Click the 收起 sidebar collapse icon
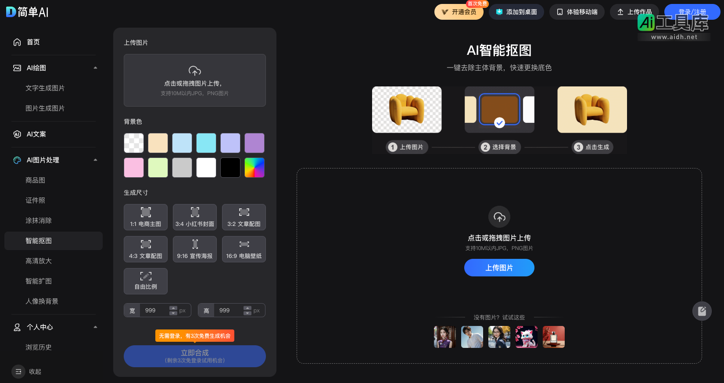The width and height of the screenshot is (724, 383). click(x=18, y=372)
